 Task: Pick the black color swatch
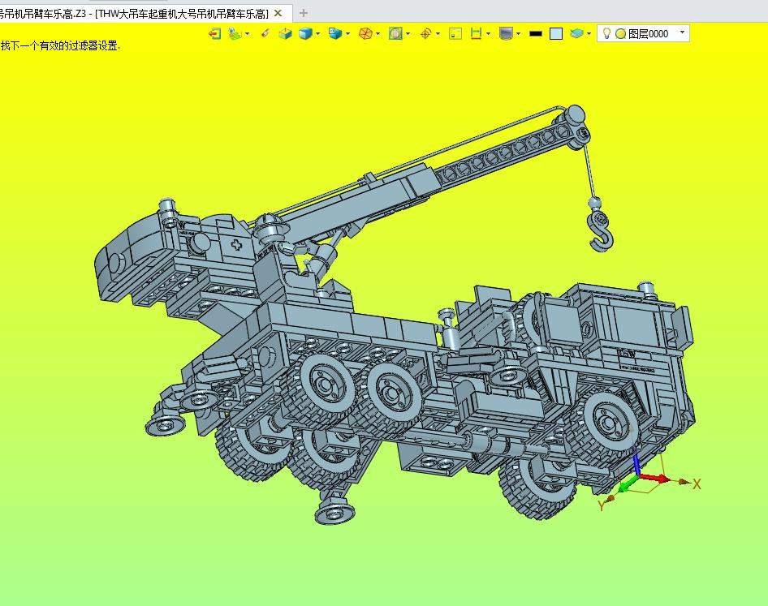click(536, 34)
